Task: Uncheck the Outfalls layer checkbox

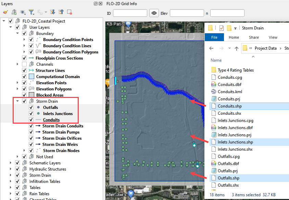Action: coord(31,108)
